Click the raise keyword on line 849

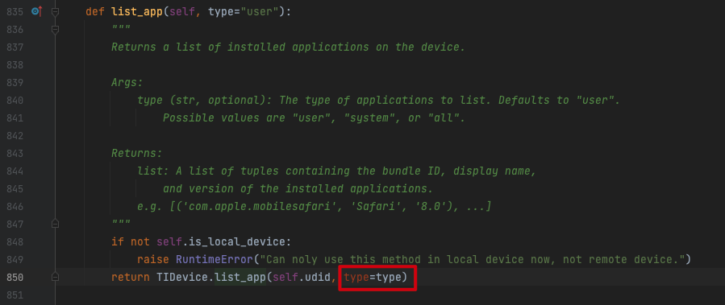153,260
